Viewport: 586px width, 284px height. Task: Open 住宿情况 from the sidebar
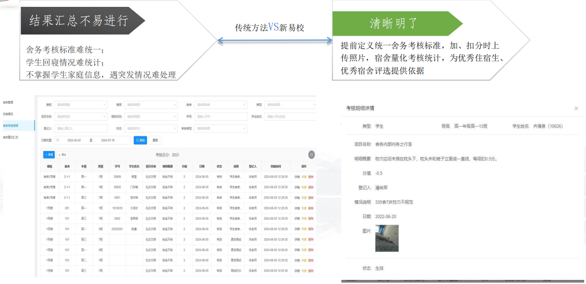8,114
